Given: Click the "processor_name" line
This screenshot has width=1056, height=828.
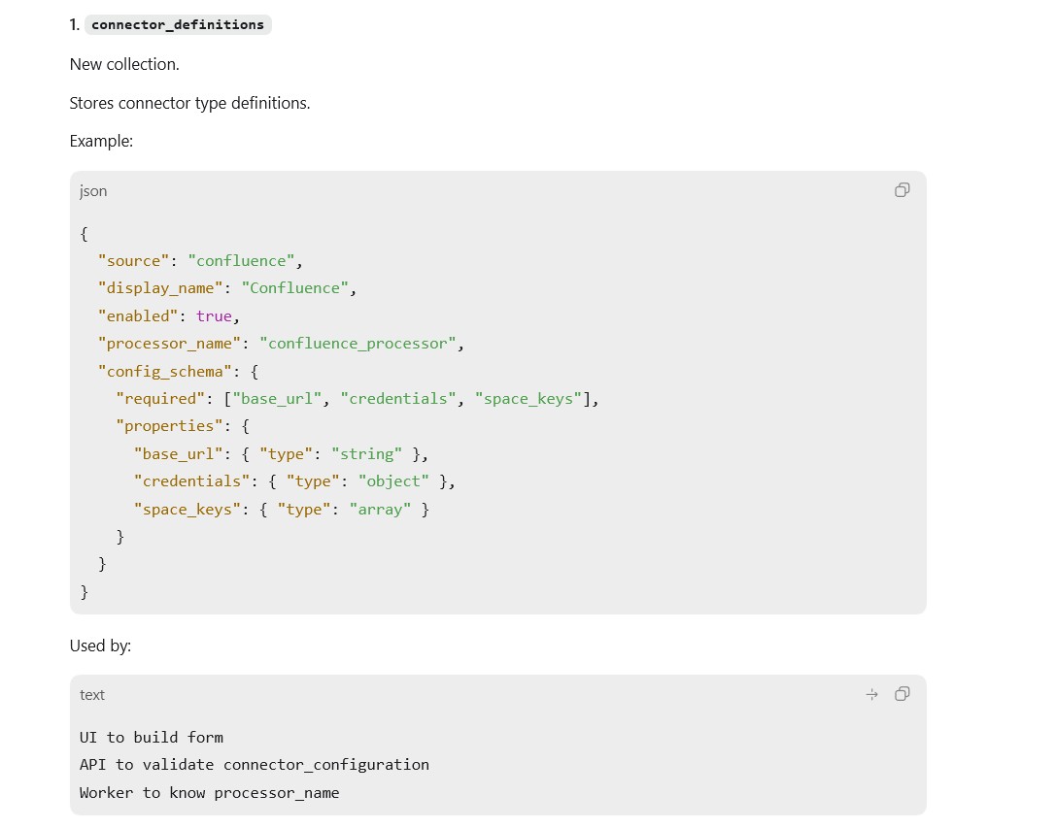Looking at the screenshot, I should [281, 344].
